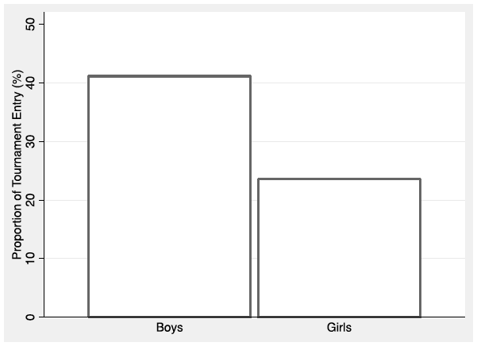The width and height of the screenshot is (477, 346).
Task: Select the left edge of the Boys bar
Action: [x=89, y=197]
